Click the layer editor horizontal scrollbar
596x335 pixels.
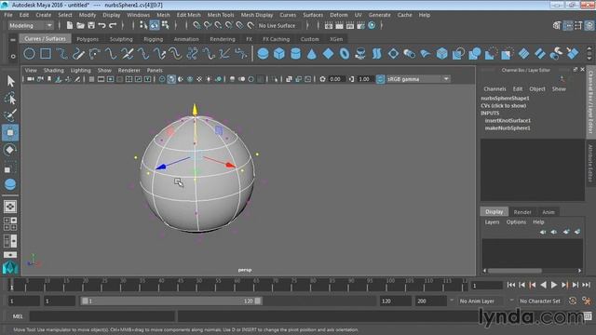515,271
